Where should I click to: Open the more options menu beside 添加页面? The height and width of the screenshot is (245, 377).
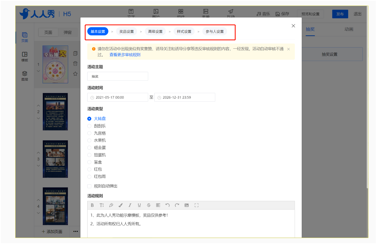click(x=76, y=232)
